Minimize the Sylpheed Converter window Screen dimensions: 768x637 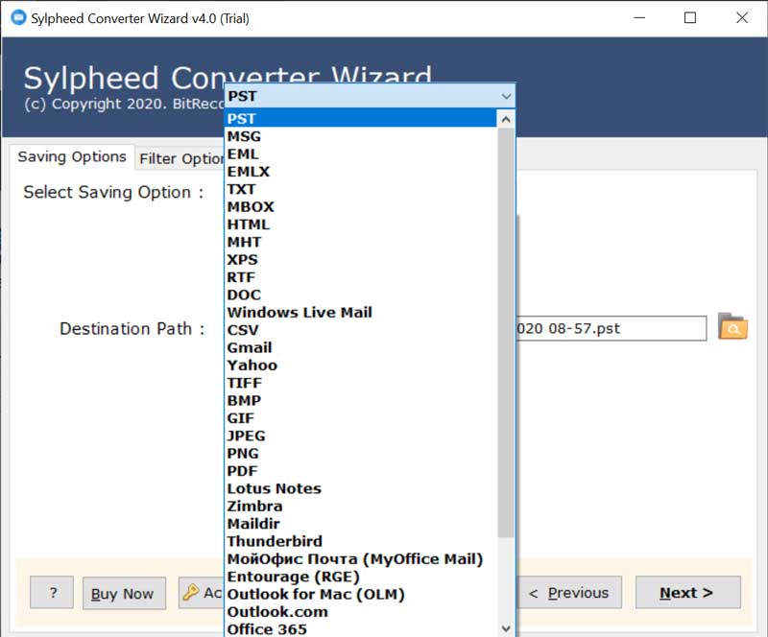[x=639, y=18]
